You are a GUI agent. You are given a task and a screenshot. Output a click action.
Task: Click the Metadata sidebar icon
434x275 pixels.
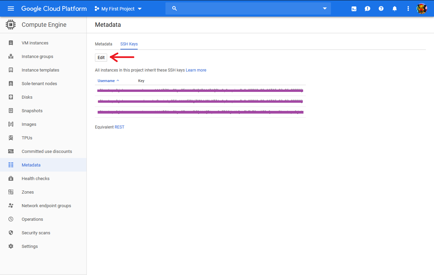point(11,165)
